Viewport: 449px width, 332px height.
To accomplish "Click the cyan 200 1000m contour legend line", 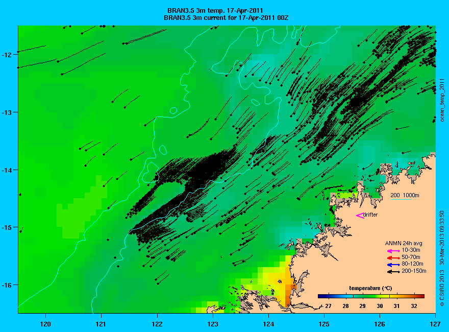I will coord(401,199).
